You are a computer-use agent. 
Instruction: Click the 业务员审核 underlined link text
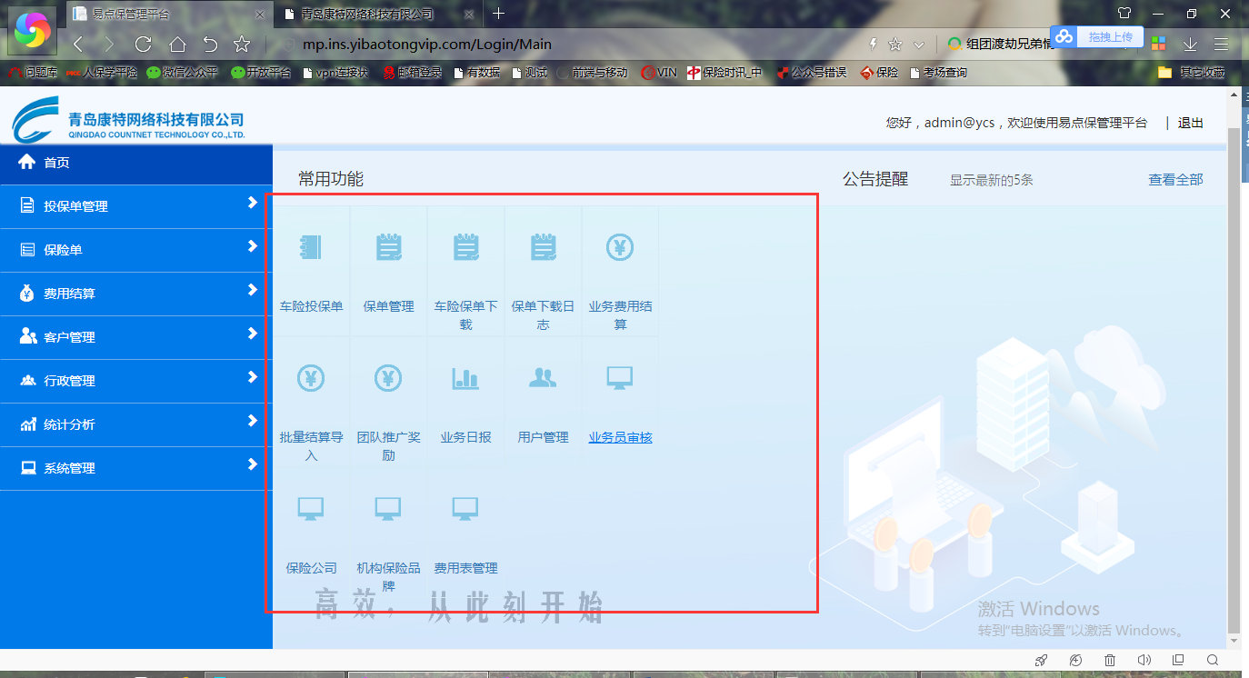pos(620,437)
